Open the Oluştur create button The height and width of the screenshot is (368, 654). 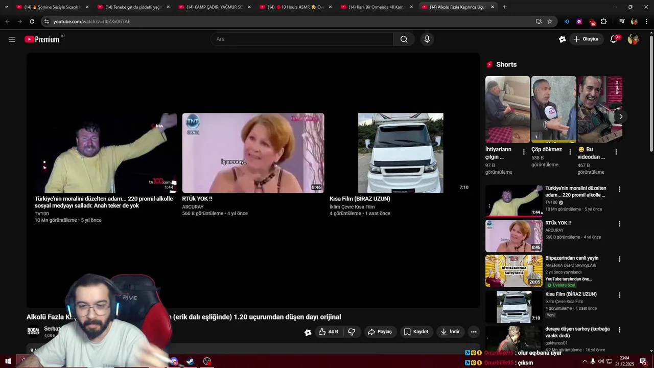click(586, 39)
